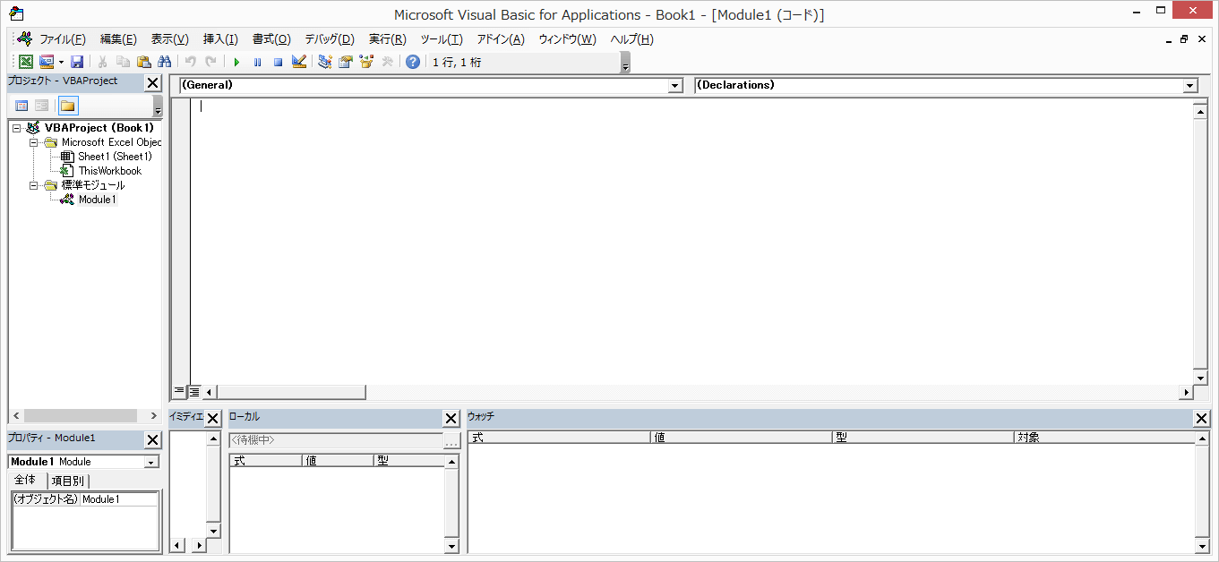Click the code editor horizontal scrollbar thumb
Image resolution: width=1219 pixels, height=562 pixels.
(x=290, y=392)
